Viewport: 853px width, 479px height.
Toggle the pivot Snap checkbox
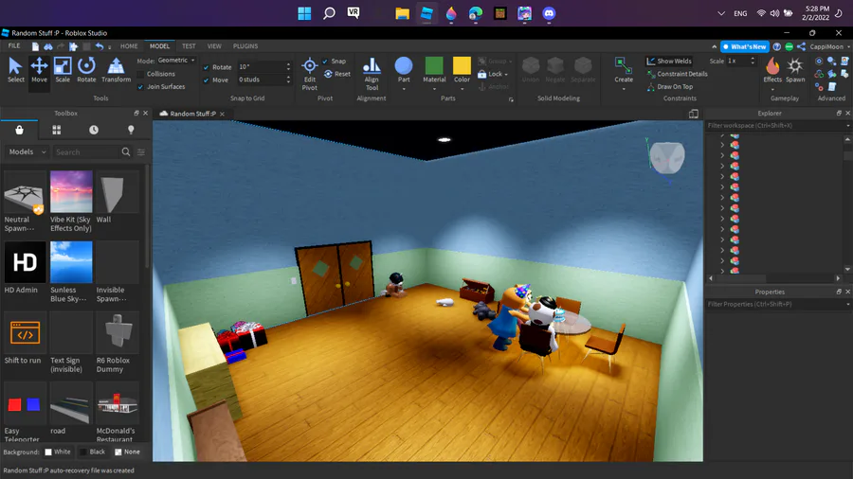point(325,62)
